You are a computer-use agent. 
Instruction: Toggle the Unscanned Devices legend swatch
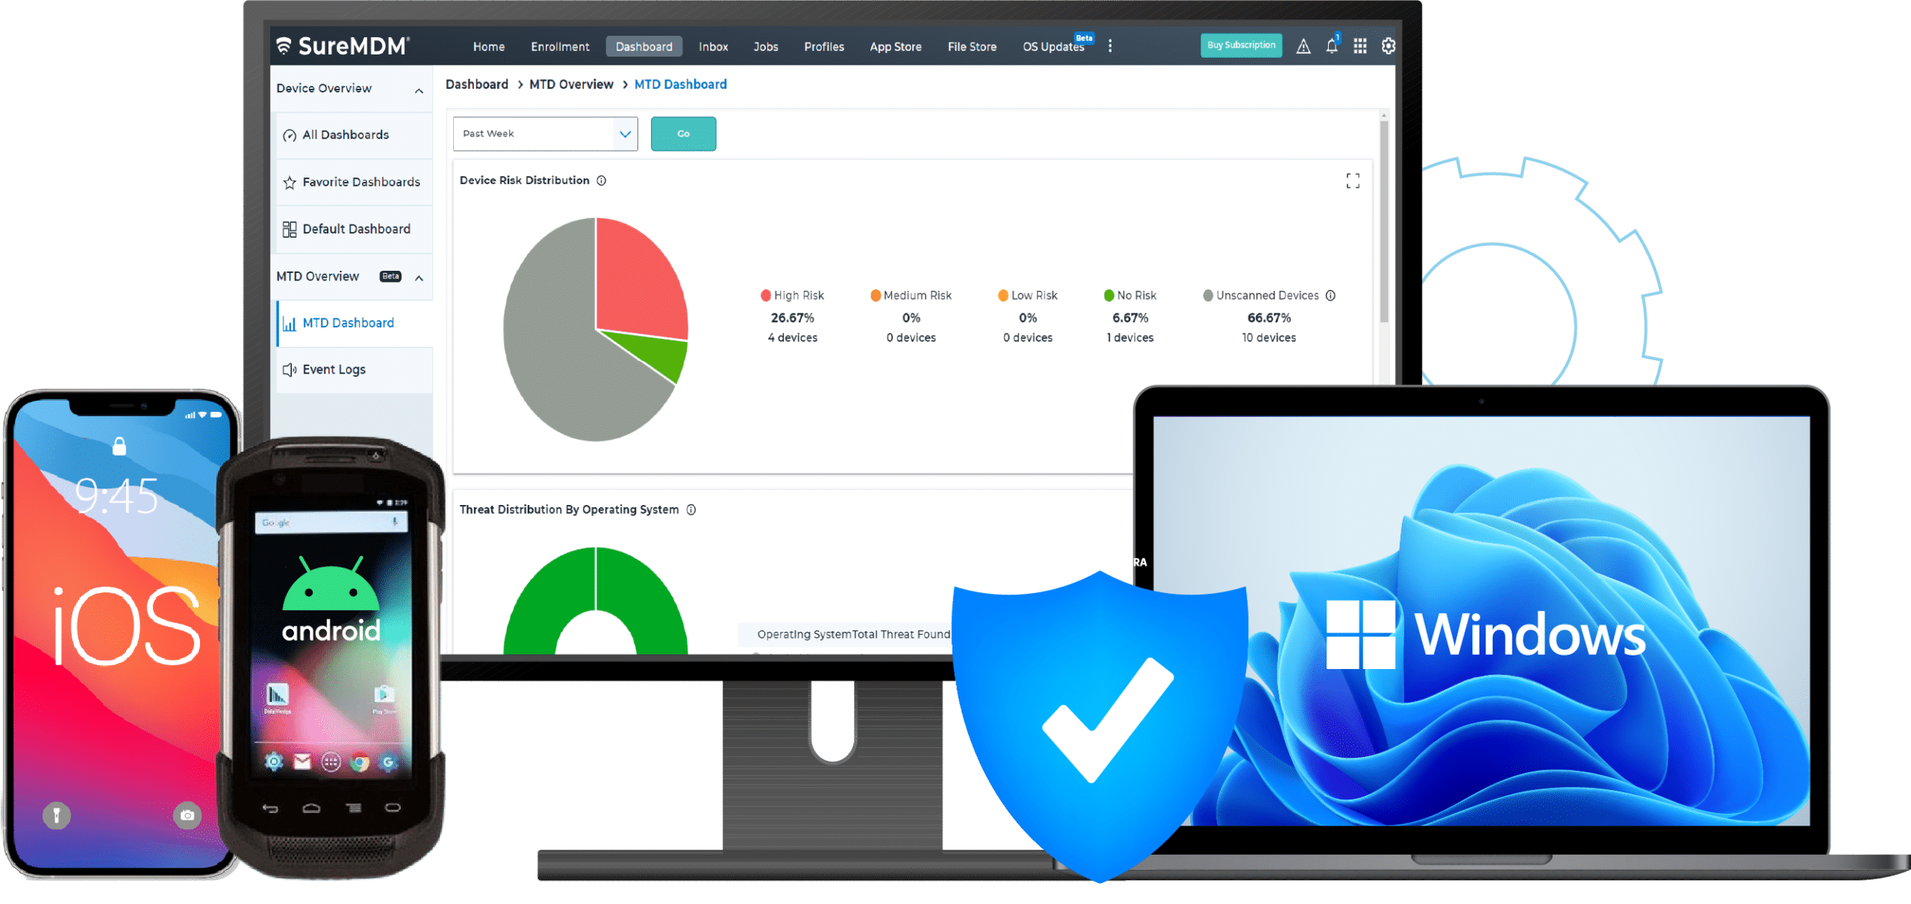(1208, 295)
